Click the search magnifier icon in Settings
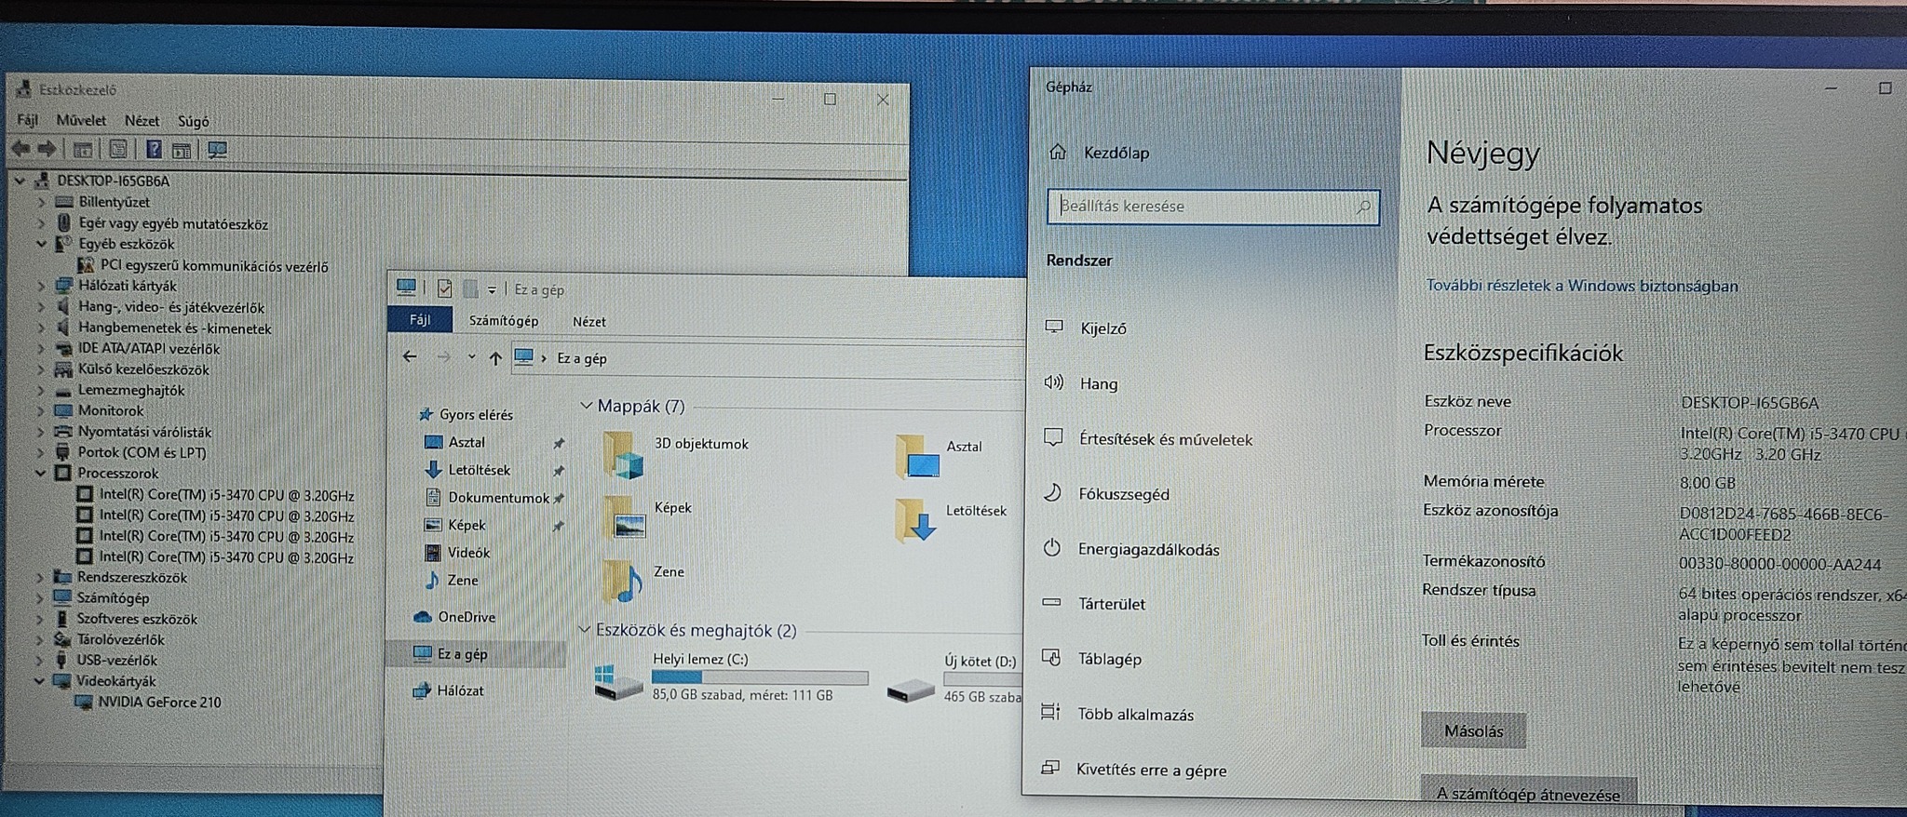This screenshot has width=1907, height=817. click(x=1364, y=207)
